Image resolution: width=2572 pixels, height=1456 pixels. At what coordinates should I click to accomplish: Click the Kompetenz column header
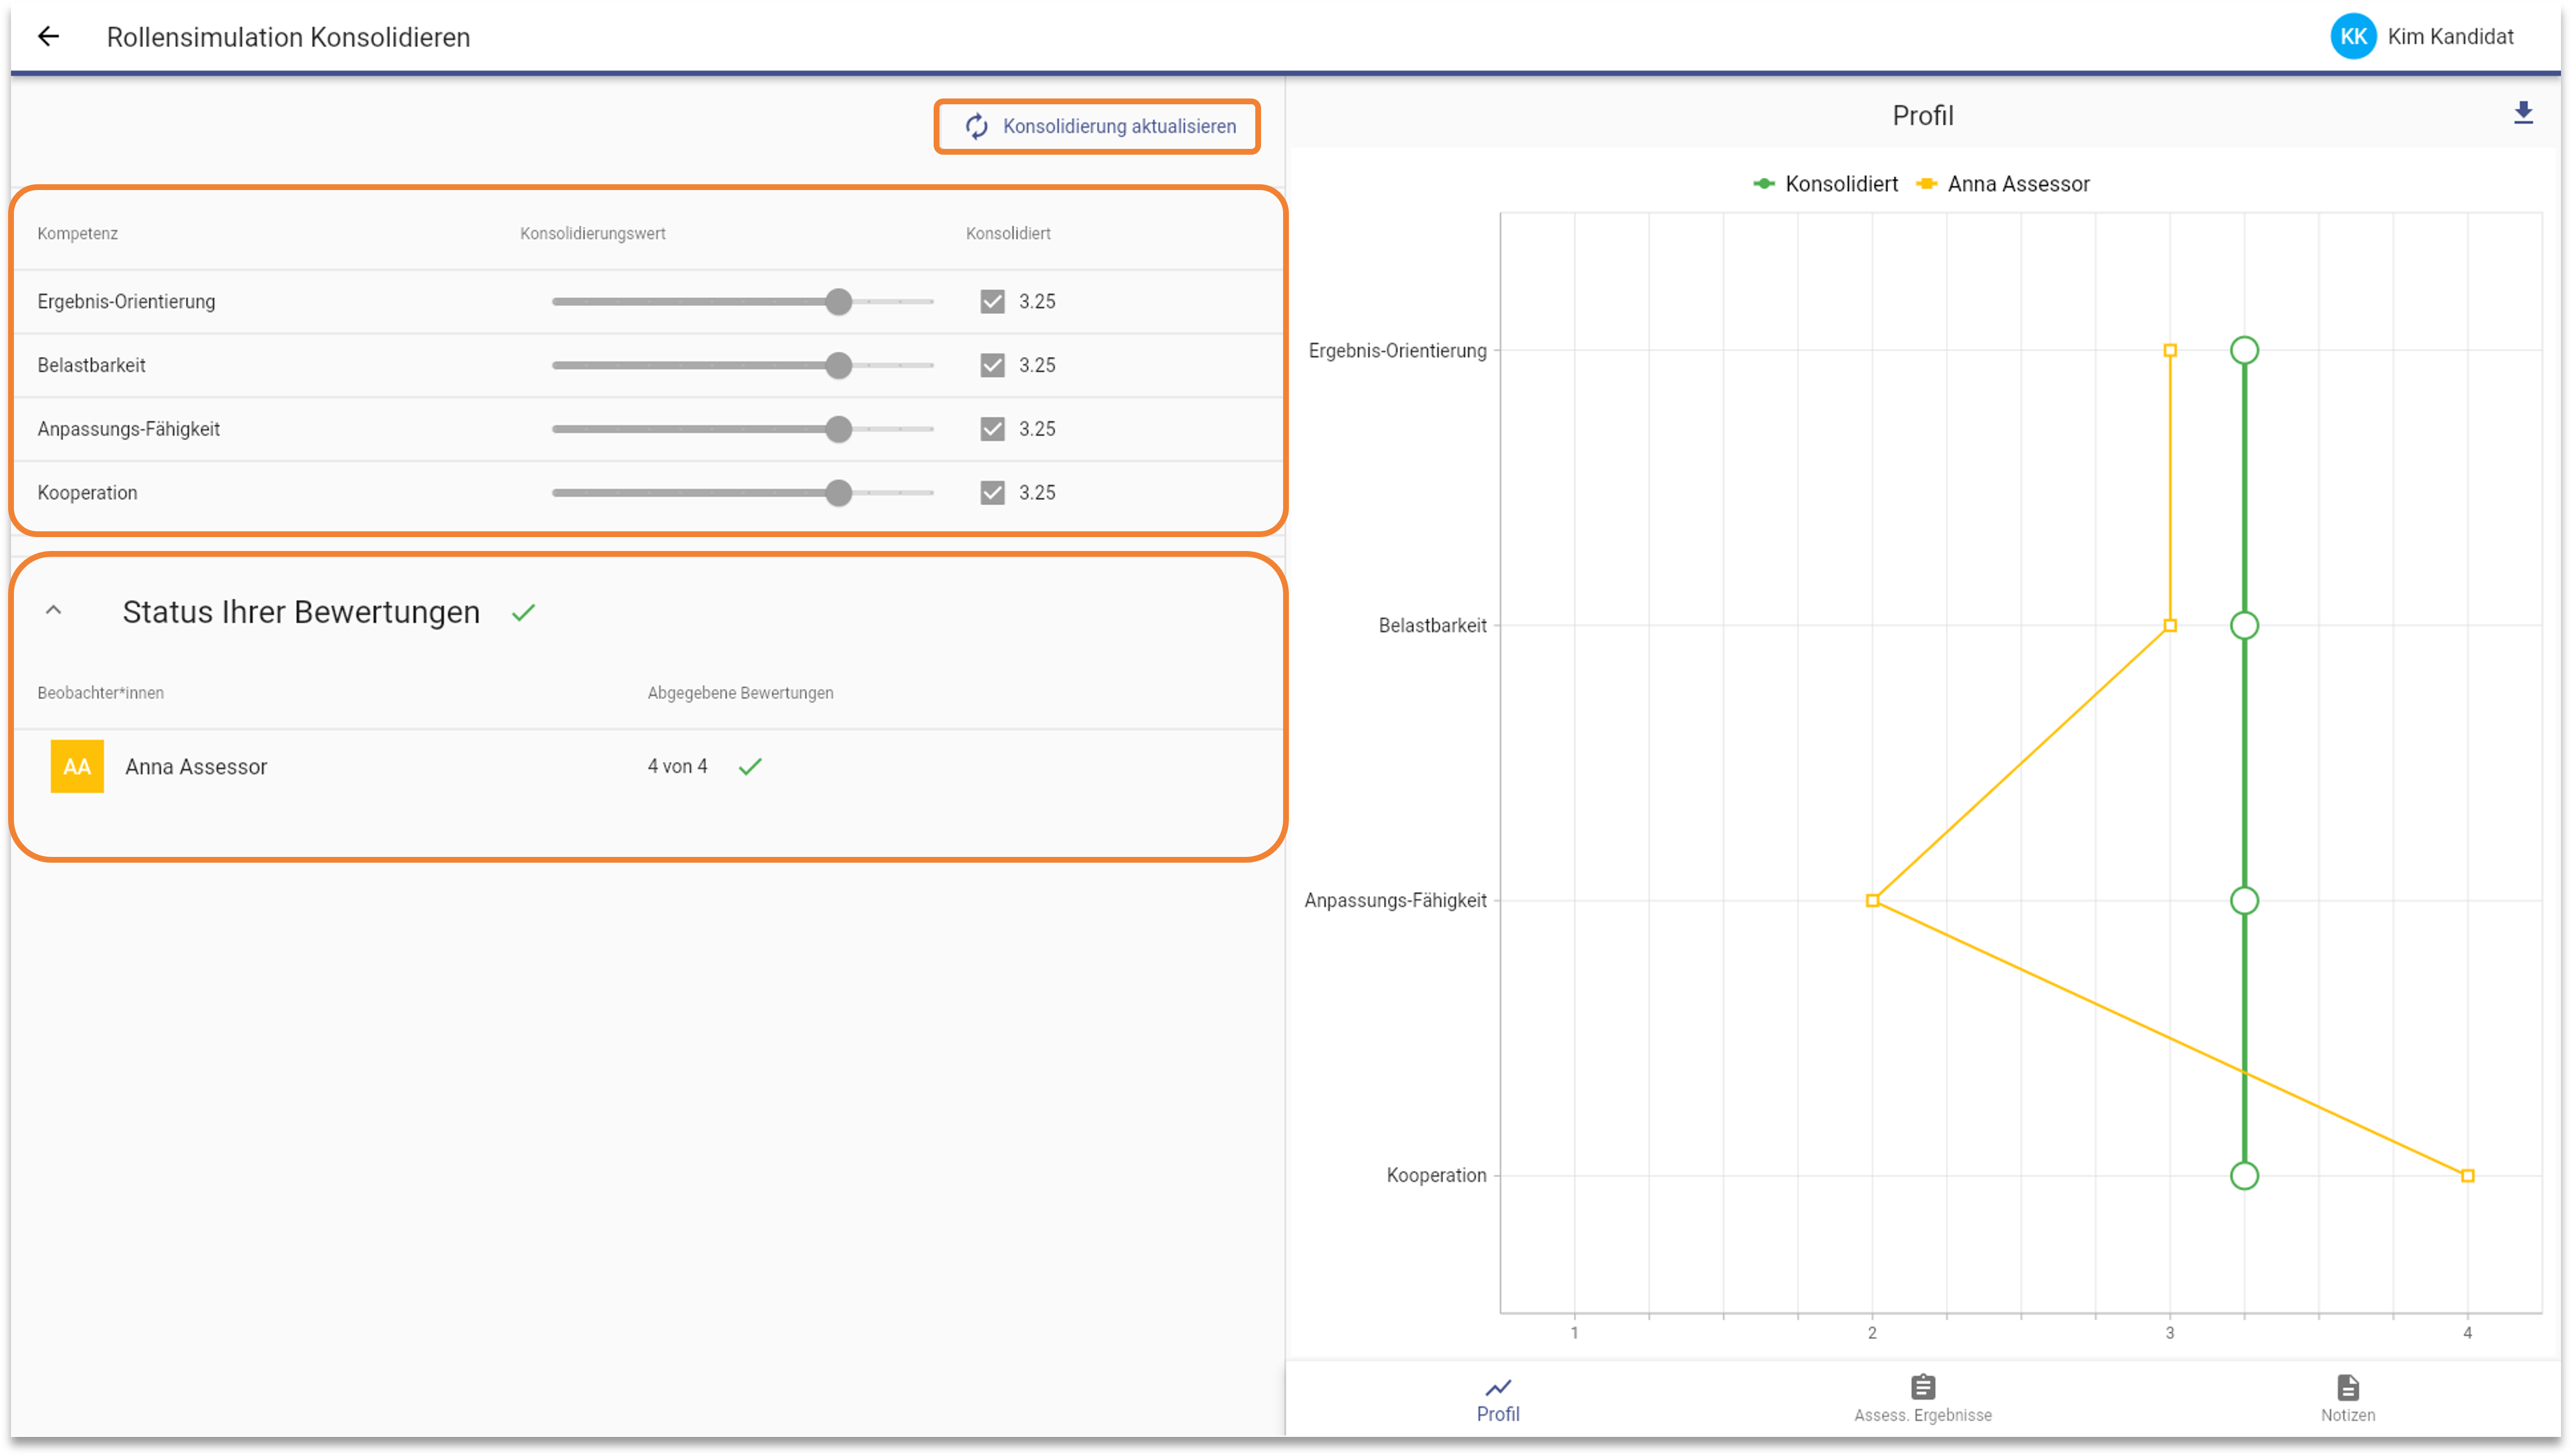click(77, 233)
